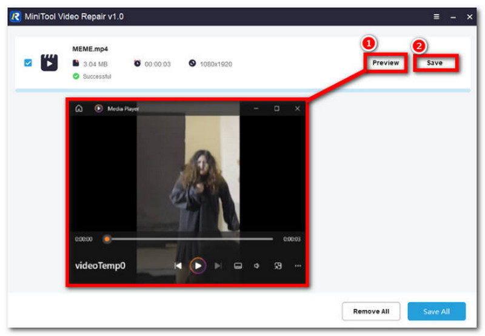485x336 pixels.
Task: Uncheck the MEME.mp4 file checkbox
Action: pyautogui.click(x=28, y=62)
